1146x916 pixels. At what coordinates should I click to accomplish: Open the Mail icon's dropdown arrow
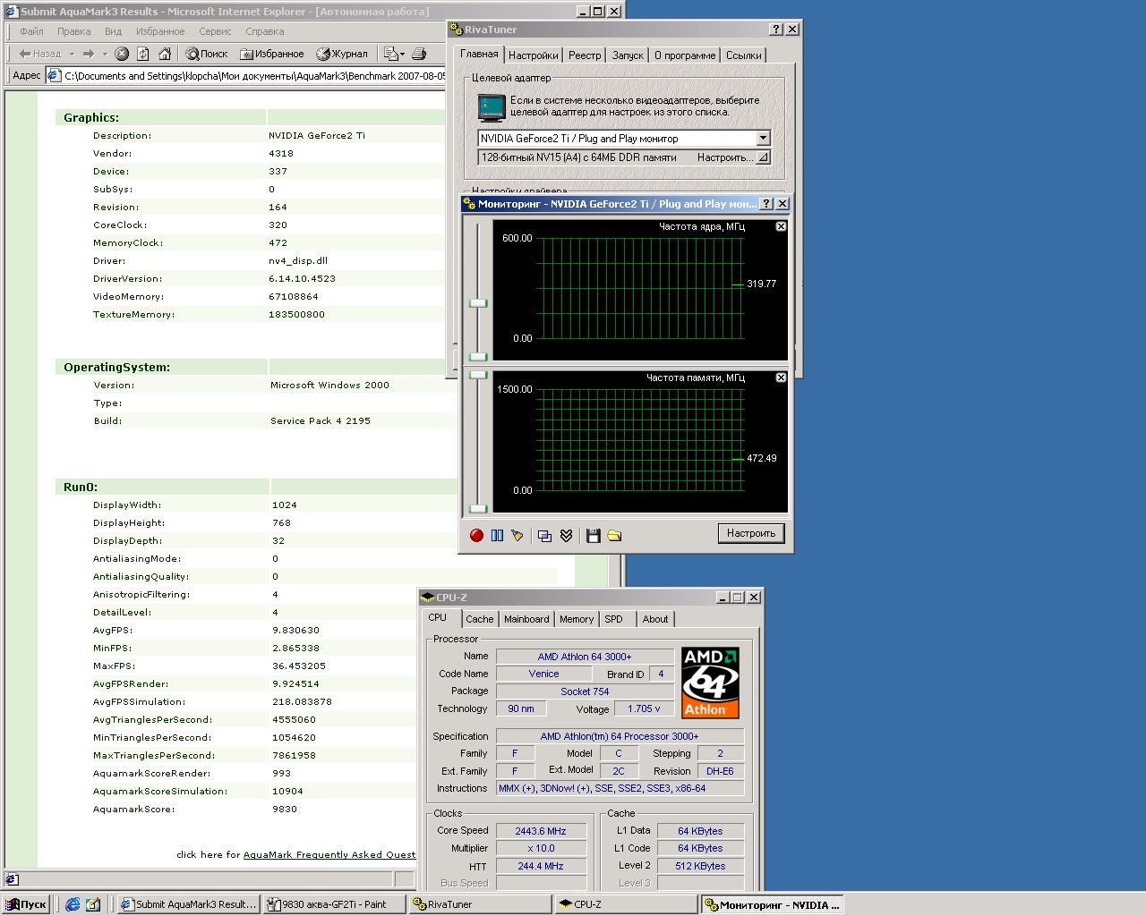402,54
